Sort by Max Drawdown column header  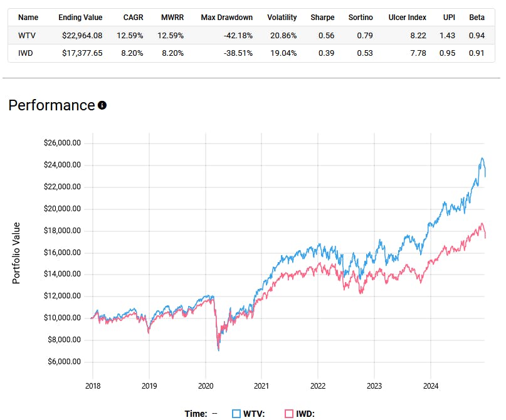click(x=226, y=18)
